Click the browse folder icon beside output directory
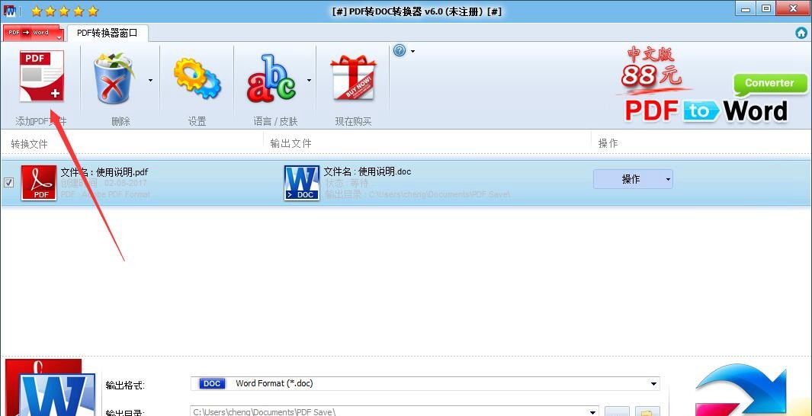This screenshot has height=416, width=812. click(x=647, y=412)
